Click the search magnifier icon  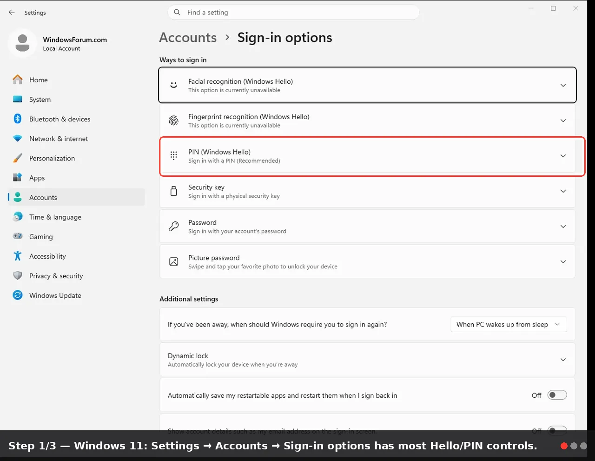tap(177, 13)
